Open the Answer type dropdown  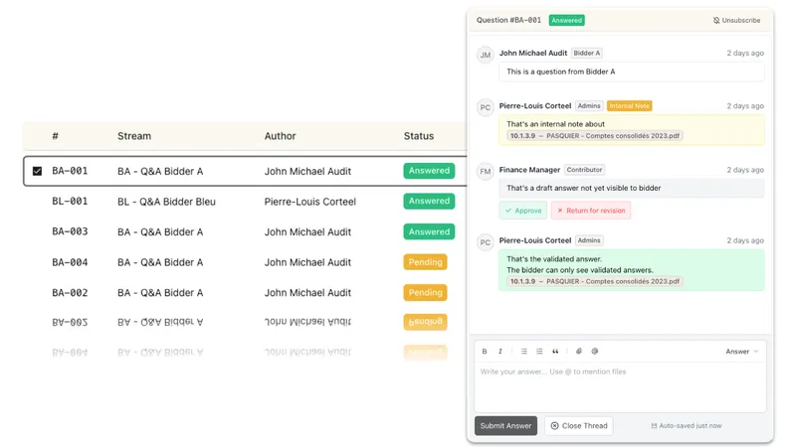[741, 352]
